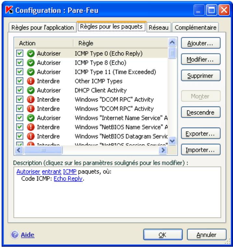Uncheck the ICMP Type 8 (Echo) rule

click(x=20, y=63)
